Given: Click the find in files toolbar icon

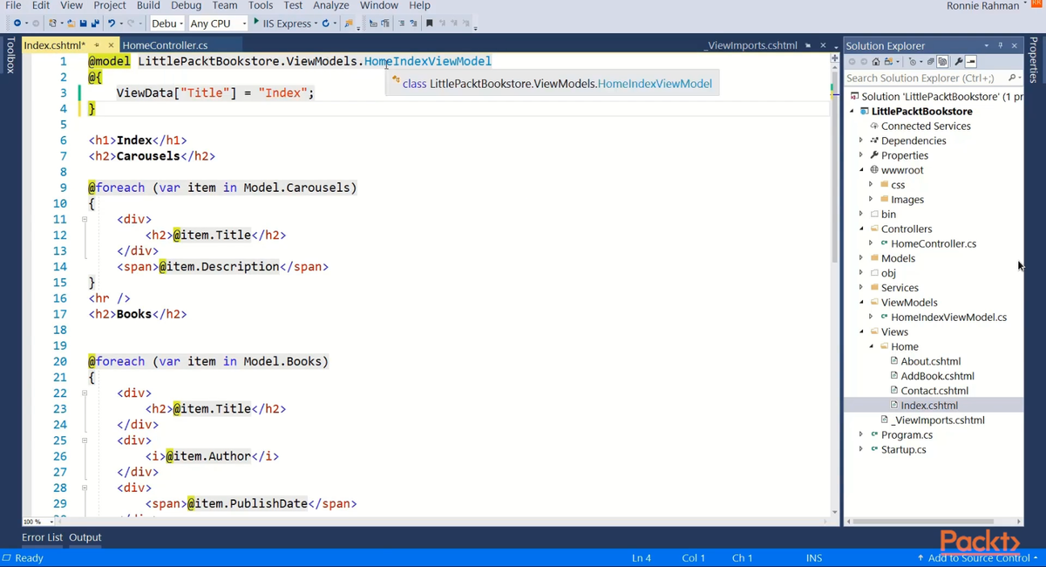Looking at the screenshot, I should point(347,24).
